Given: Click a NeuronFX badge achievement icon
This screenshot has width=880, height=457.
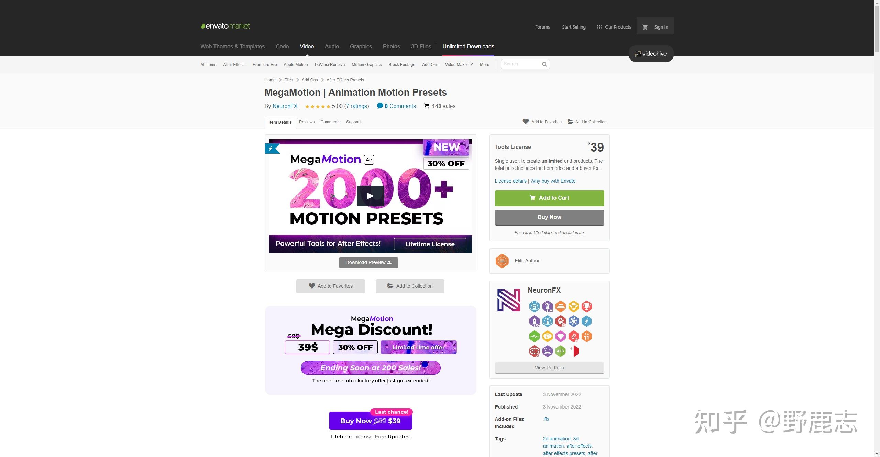Looking at the screenshot, I should pos(533,306).
